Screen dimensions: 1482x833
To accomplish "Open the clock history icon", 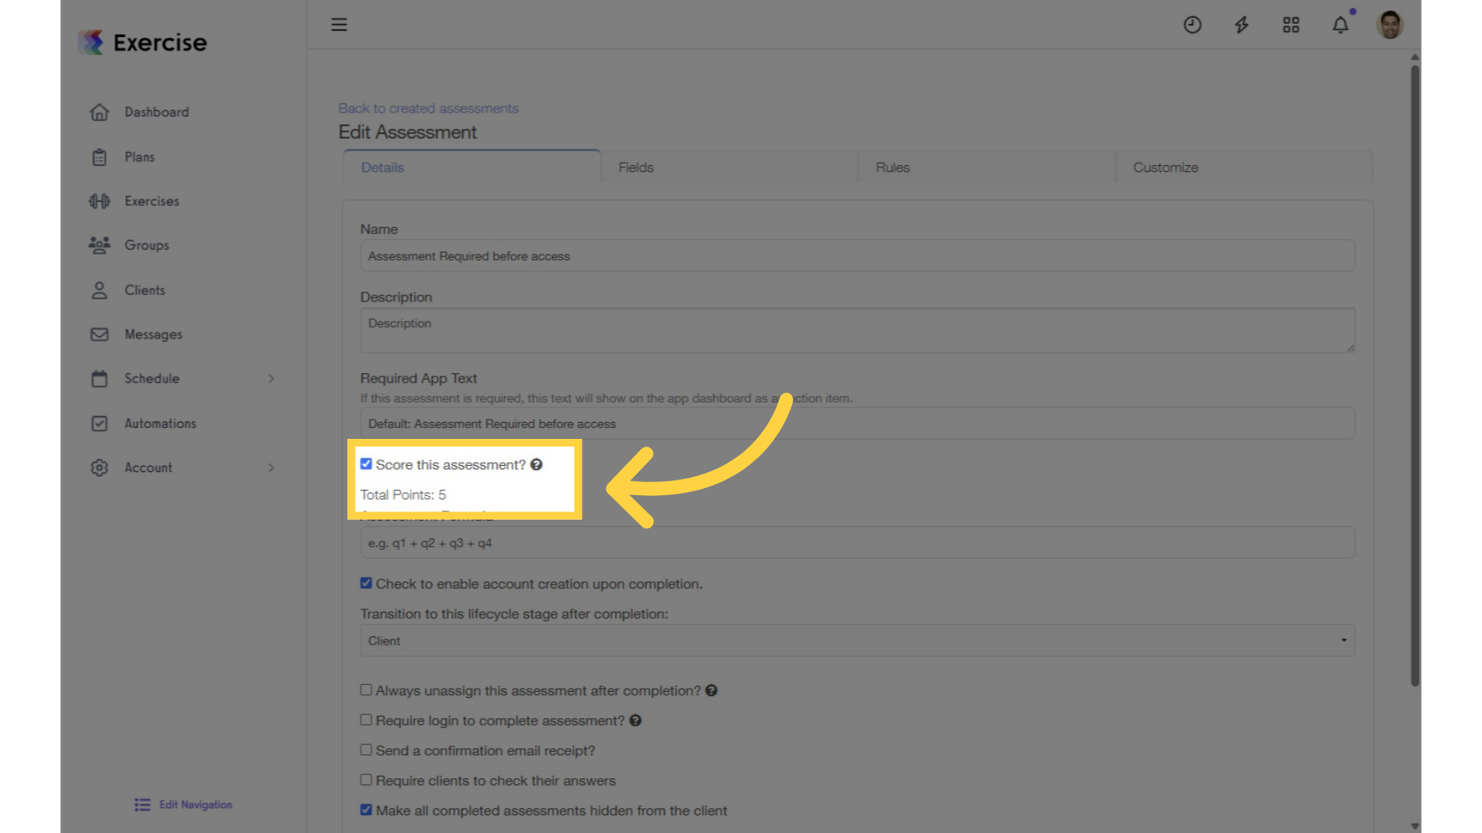I will [1193, 25].
